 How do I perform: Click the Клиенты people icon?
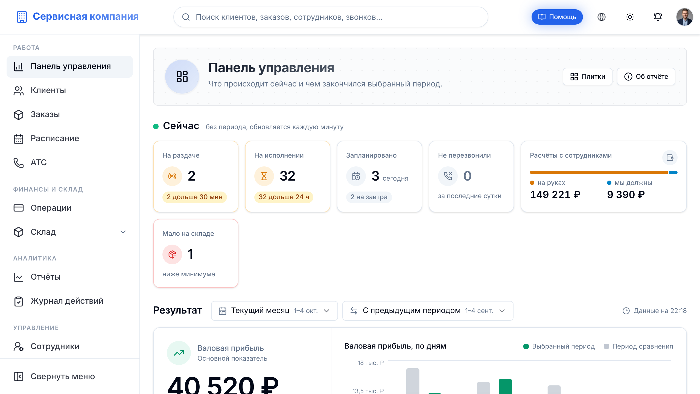pyautogui.click(x=18, y=91)
